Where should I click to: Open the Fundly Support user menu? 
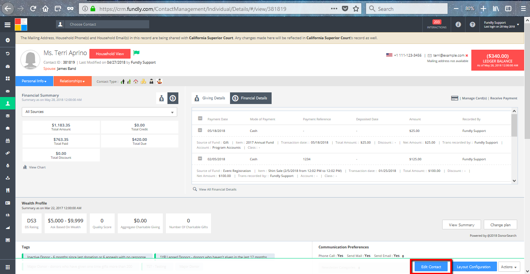click(501, 24)
